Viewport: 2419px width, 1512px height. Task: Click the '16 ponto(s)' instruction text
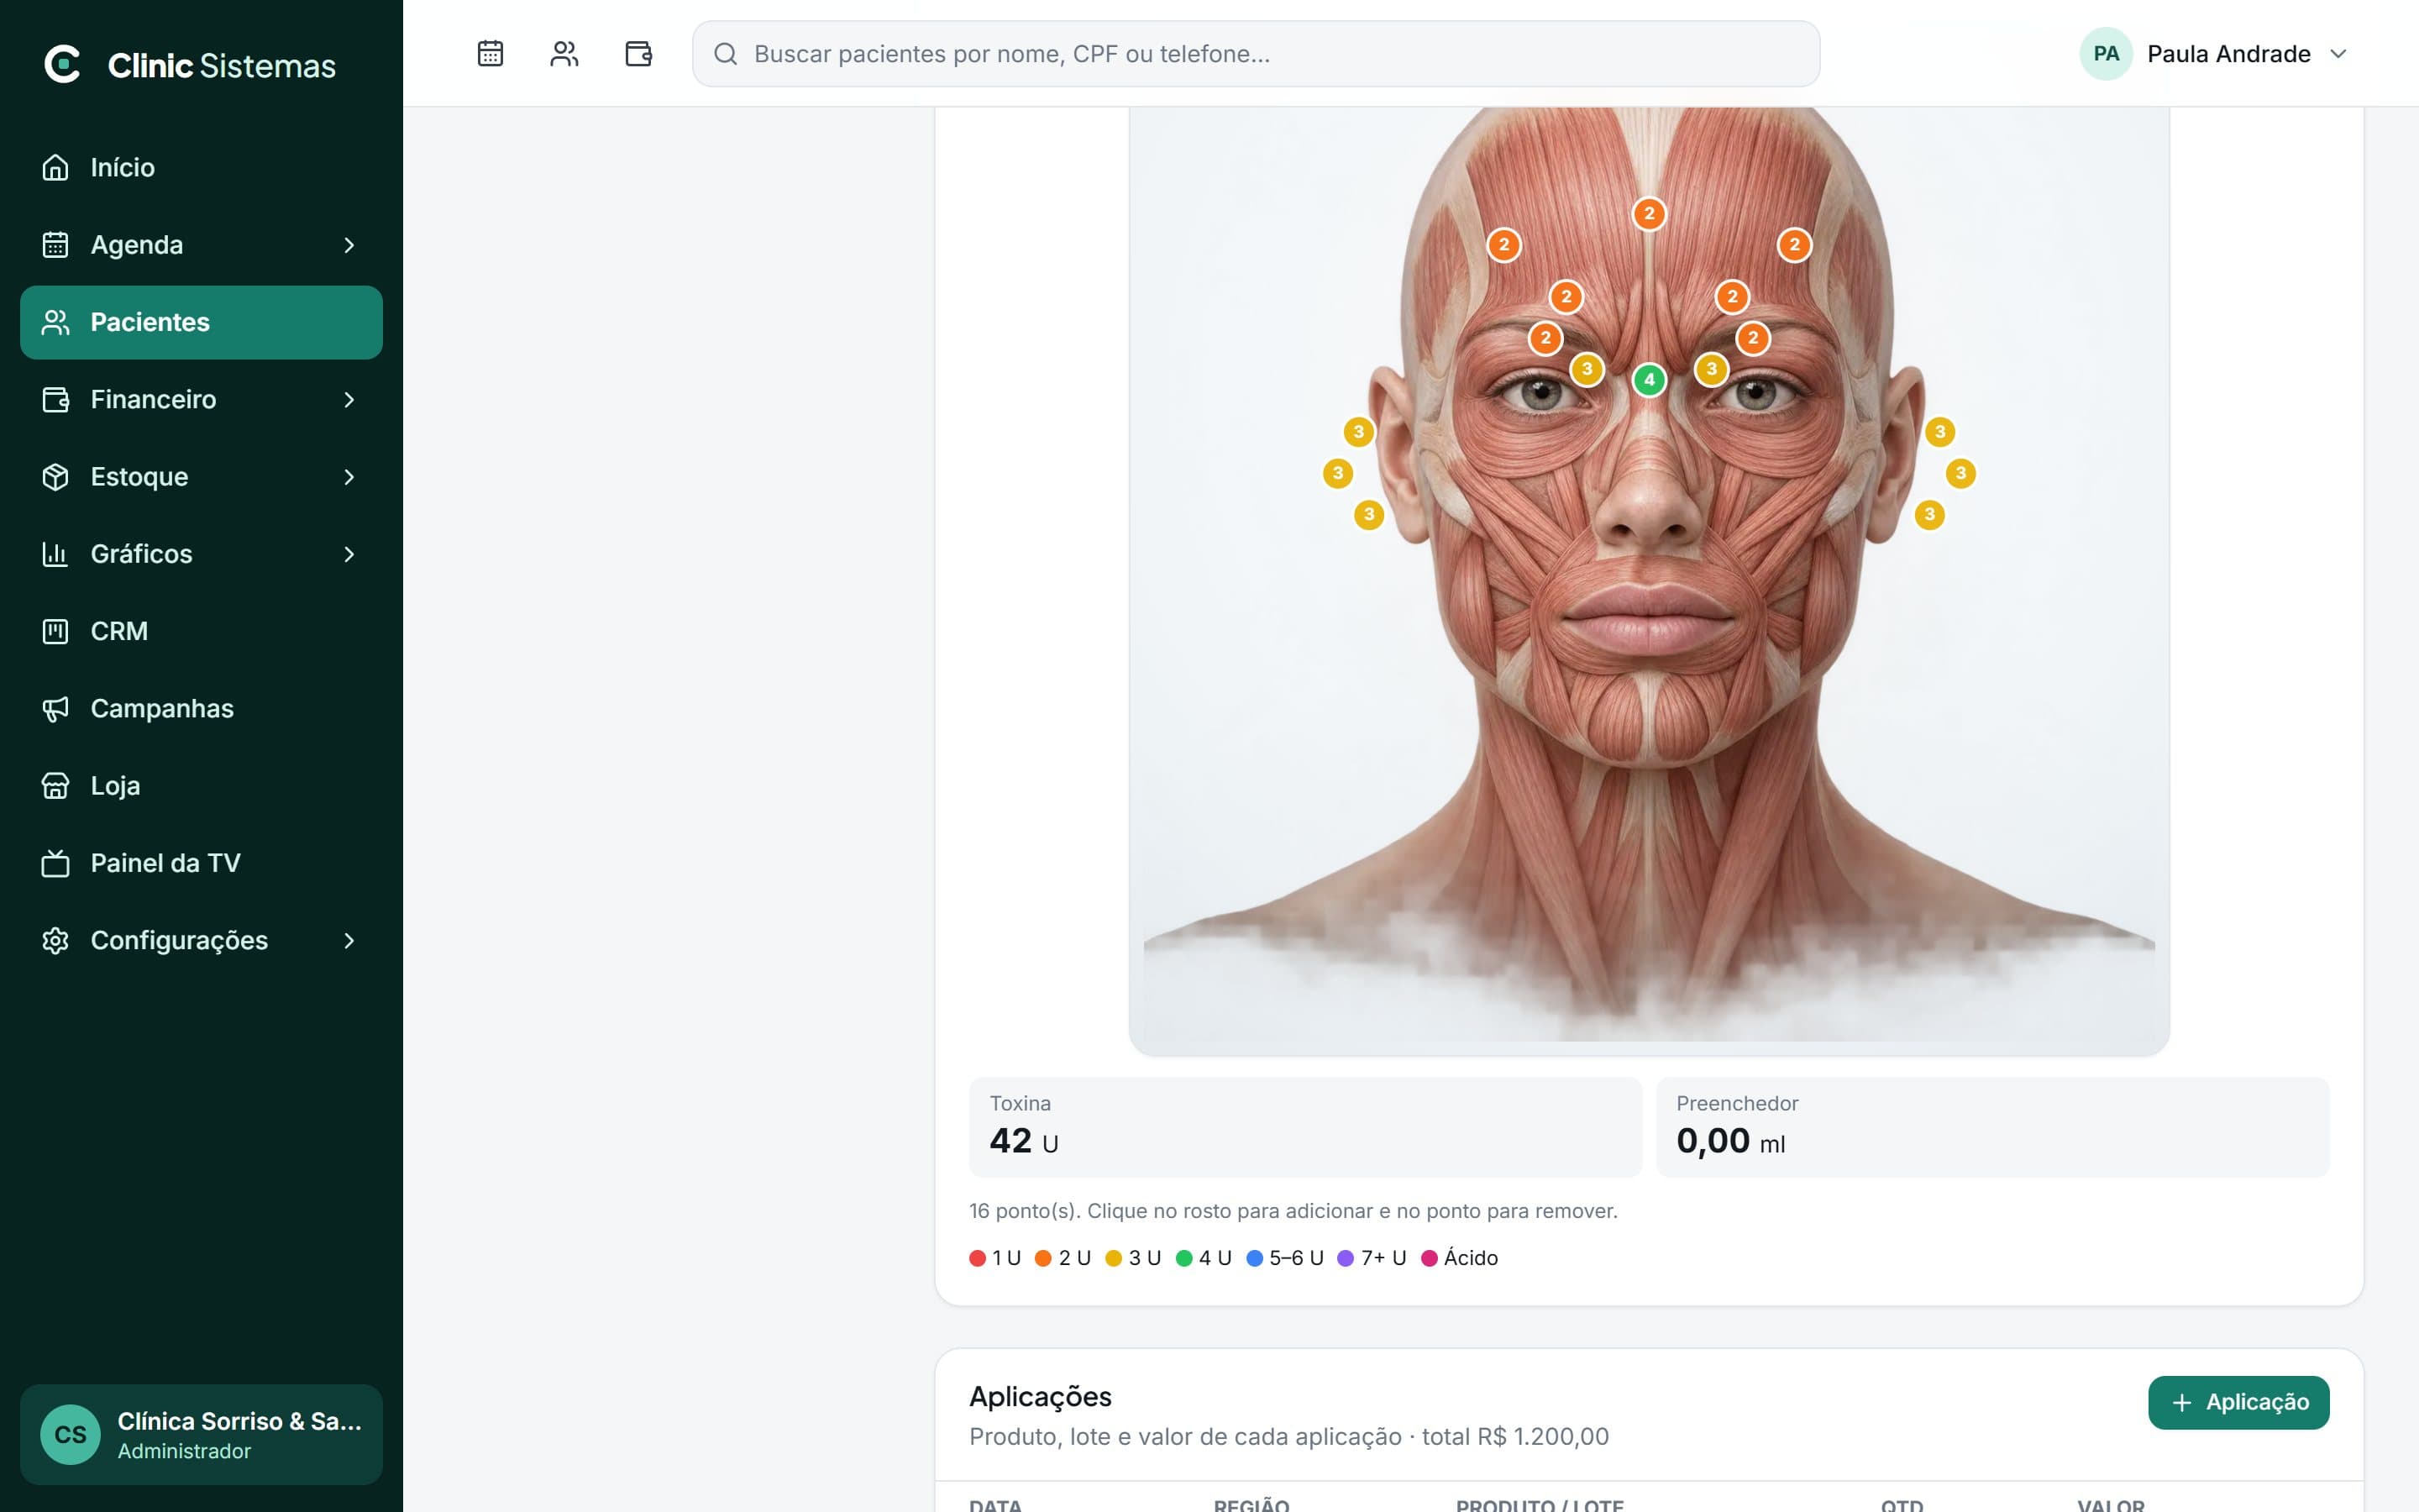(x=1293, y=1211)
